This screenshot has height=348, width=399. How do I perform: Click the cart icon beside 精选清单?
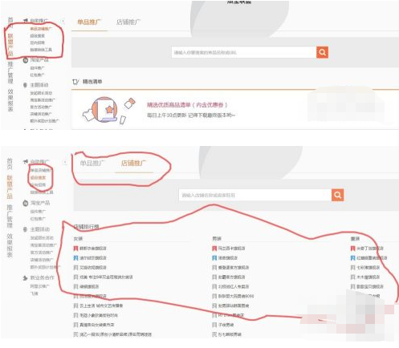pos(75,82)
